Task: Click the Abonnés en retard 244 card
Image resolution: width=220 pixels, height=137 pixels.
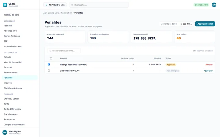Action: click(x=65, y=37)
